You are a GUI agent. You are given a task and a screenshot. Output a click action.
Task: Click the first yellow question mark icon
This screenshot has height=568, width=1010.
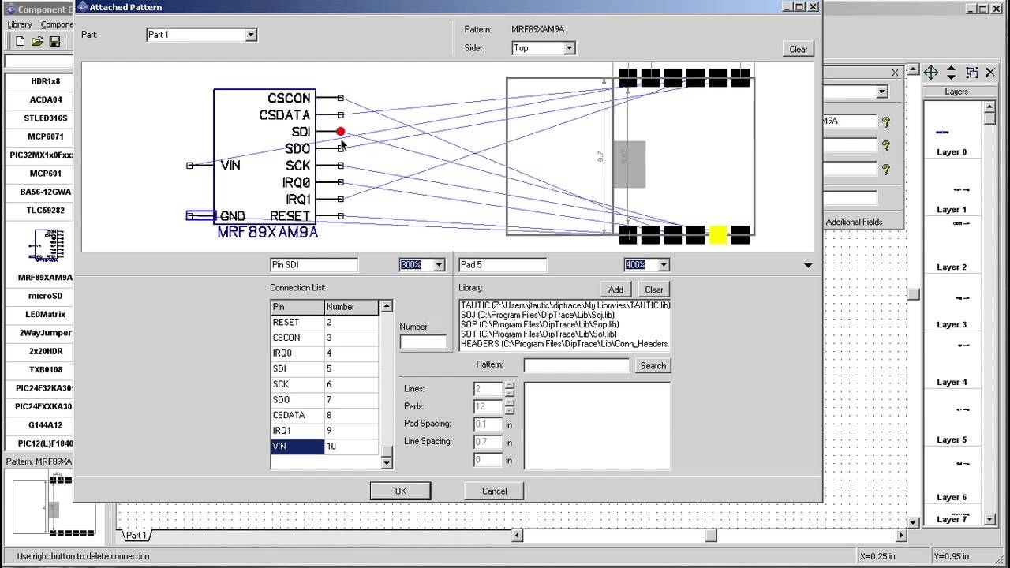[886, 122]
